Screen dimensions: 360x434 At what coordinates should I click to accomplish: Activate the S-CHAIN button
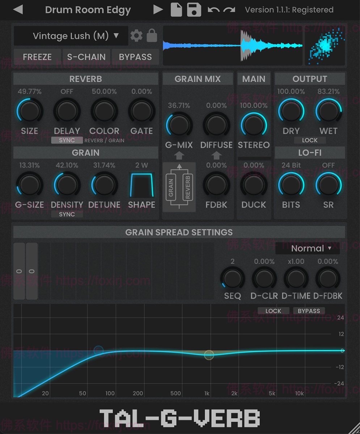(x=86, y=57)
